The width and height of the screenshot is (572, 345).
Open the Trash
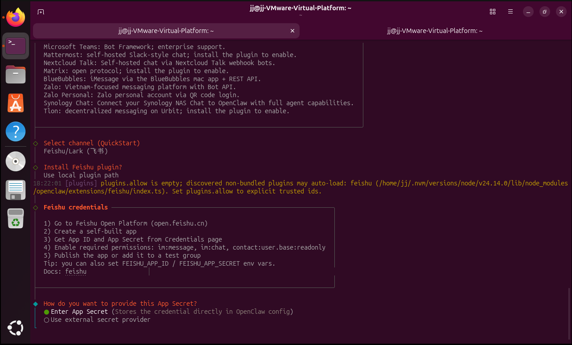tap(16, 218)
